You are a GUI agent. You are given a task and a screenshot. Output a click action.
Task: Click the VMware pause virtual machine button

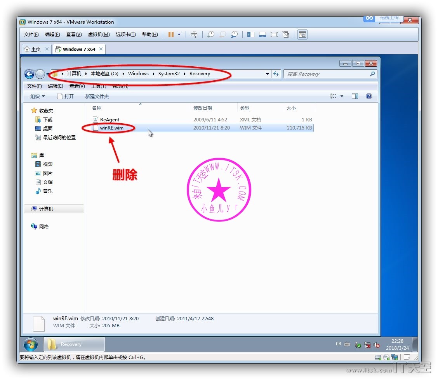click(x=171, y=35)
